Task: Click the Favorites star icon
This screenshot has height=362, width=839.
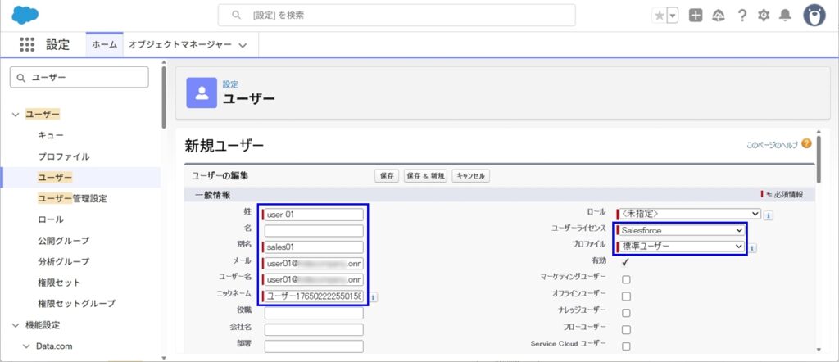Action: [659, 16]
